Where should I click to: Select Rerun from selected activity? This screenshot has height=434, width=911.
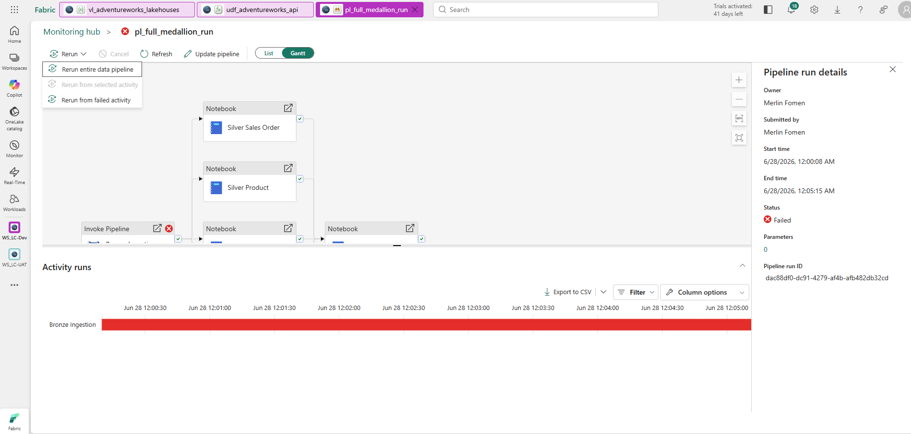pos(92,85)
